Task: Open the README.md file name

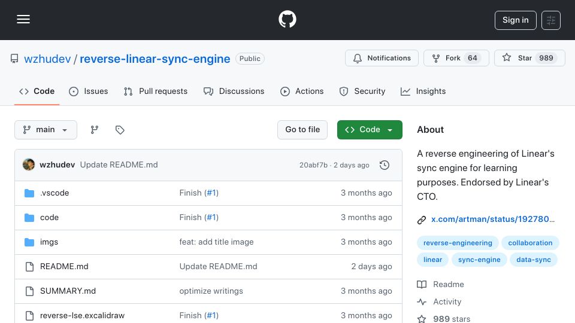Action: pos(64,267)
